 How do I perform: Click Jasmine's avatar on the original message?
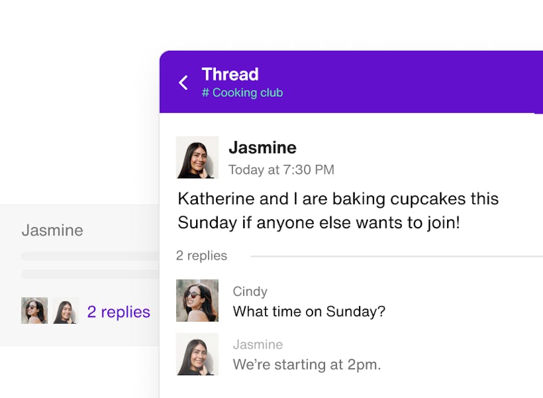click(197, 157)
